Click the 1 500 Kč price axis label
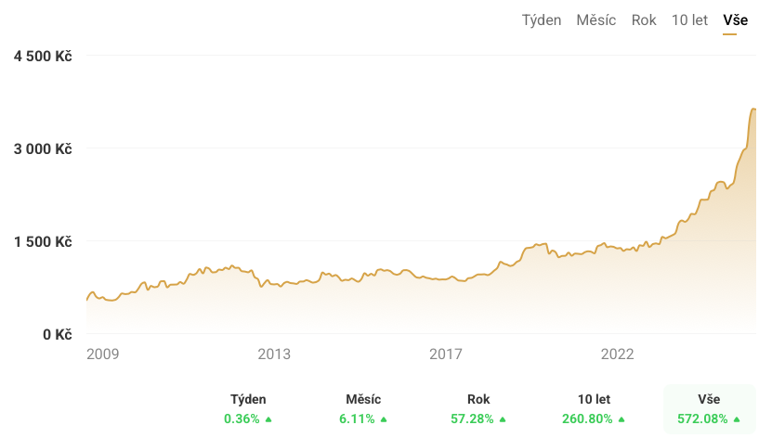 (43, 241)
